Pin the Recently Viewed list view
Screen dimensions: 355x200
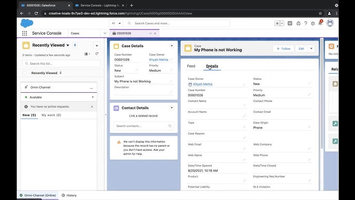pyautogui.click(x=75, y=45)
